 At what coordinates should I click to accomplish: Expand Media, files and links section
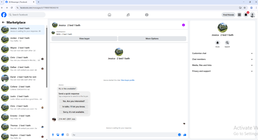tap(222, 65)
